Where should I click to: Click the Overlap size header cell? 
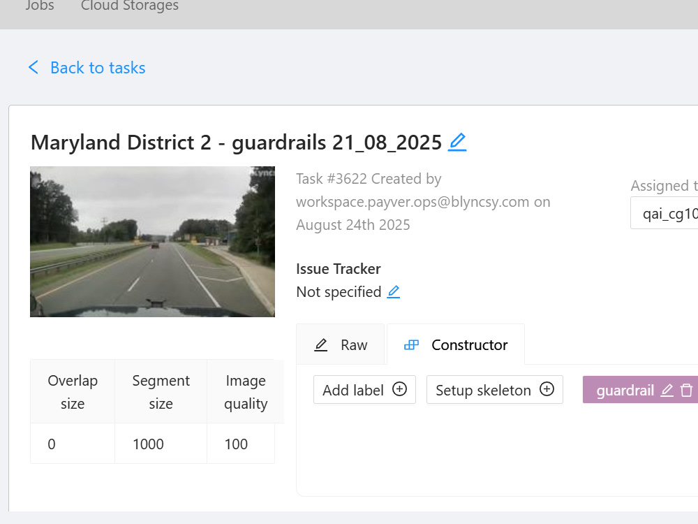73,392
